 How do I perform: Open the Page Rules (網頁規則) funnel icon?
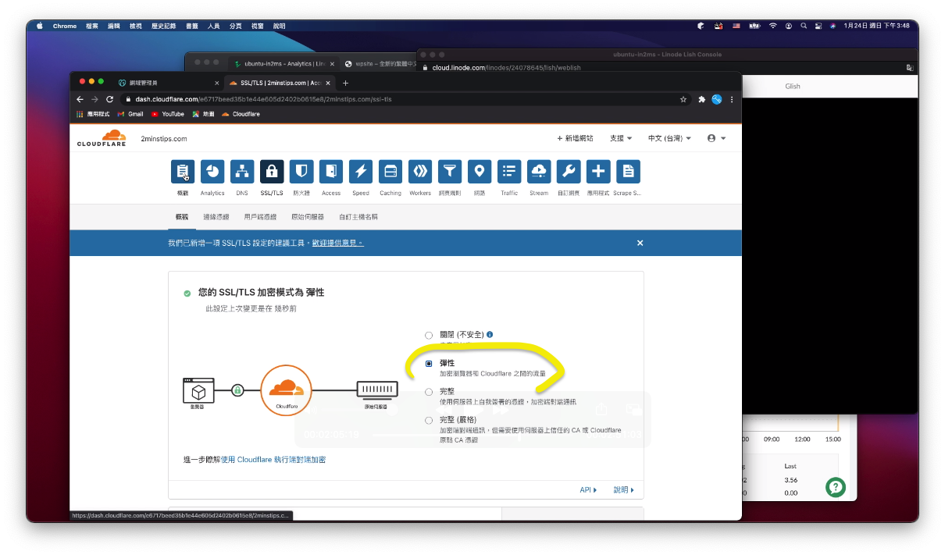450,171
